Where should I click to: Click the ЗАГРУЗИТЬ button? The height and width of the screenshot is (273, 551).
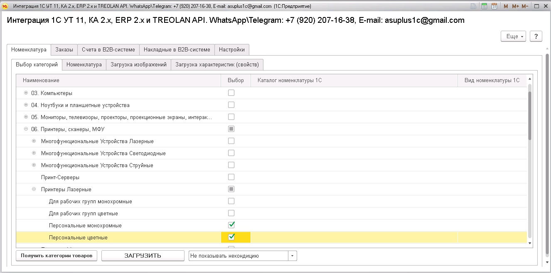(143, 256)
